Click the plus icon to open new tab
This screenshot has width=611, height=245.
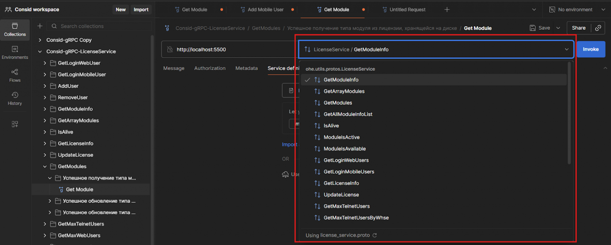click(447, 9)
